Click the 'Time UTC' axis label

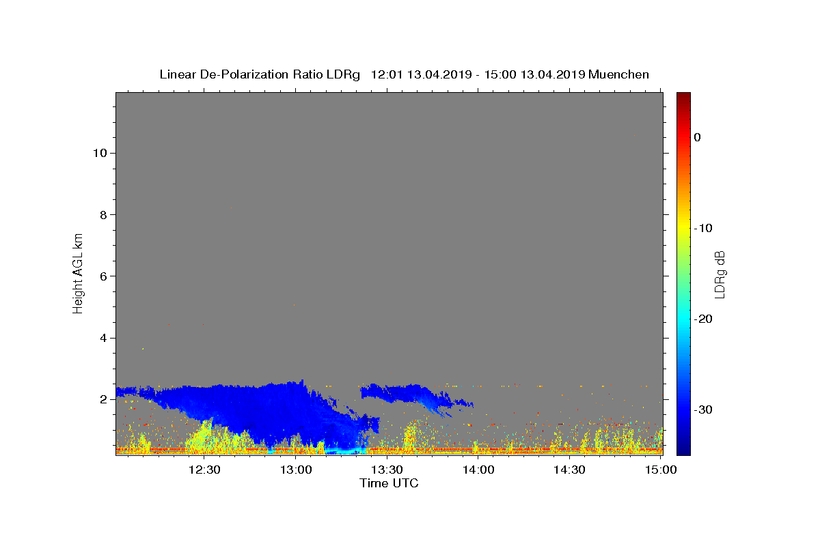pyautogui.click(x=389, y=483)
